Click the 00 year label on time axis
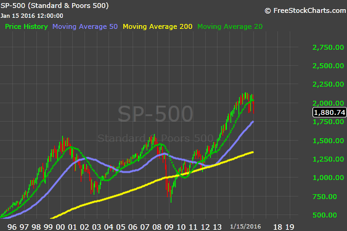 pyautogui.click(x=60, y=227)
